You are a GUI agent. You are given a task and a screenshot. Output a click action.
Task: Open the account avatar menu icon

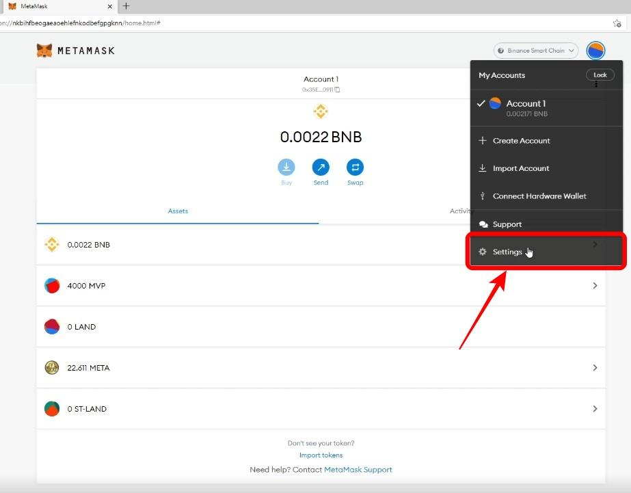pos(595,51)
